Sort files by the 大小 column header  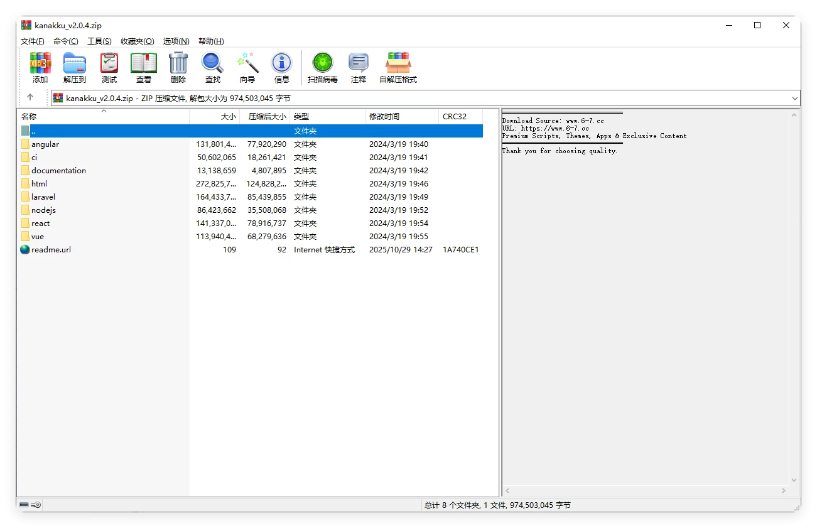[228, 116]
